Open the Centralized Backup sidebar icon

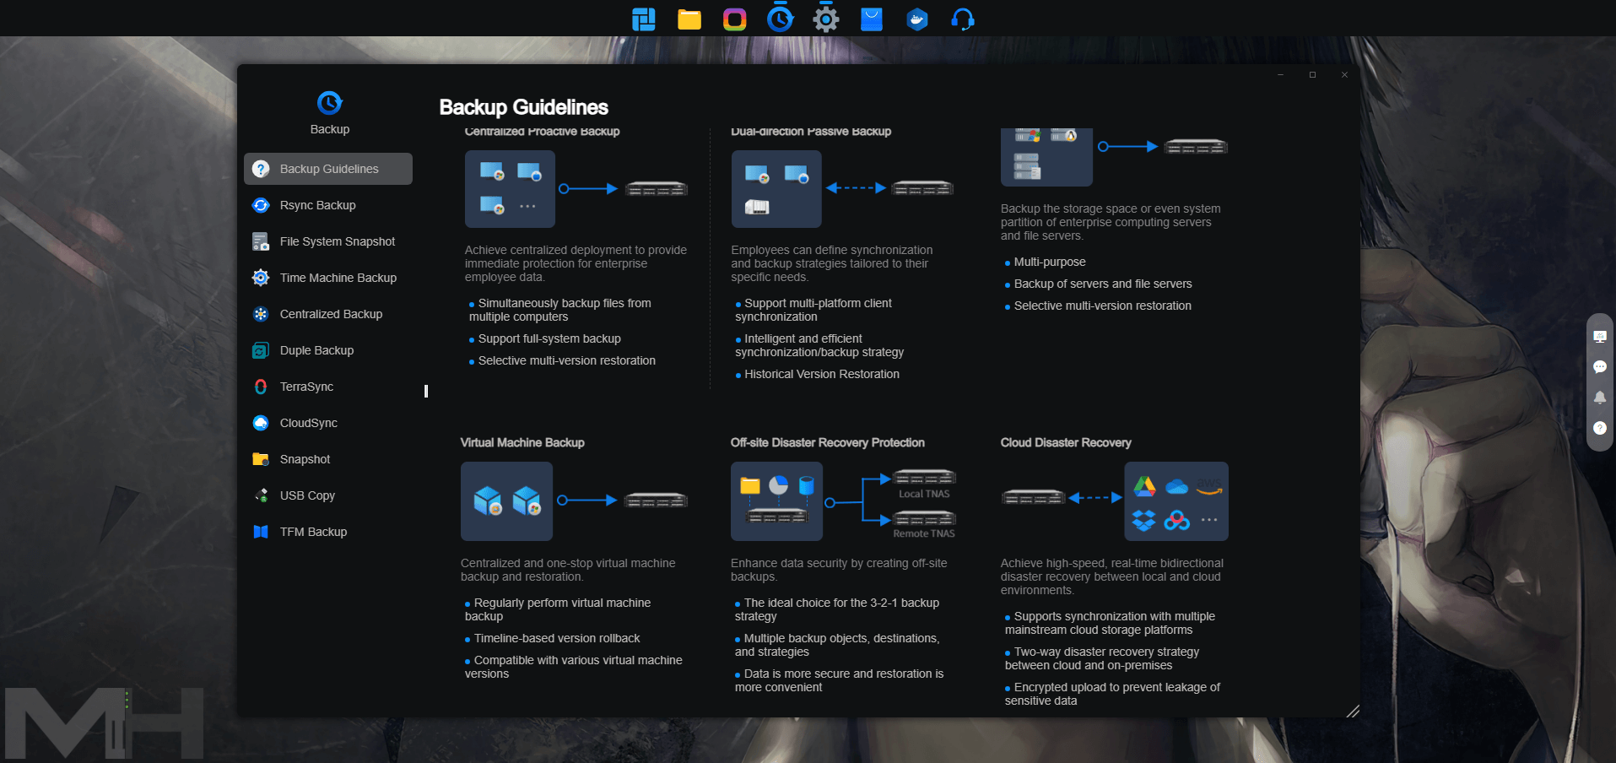coord(261,314)
